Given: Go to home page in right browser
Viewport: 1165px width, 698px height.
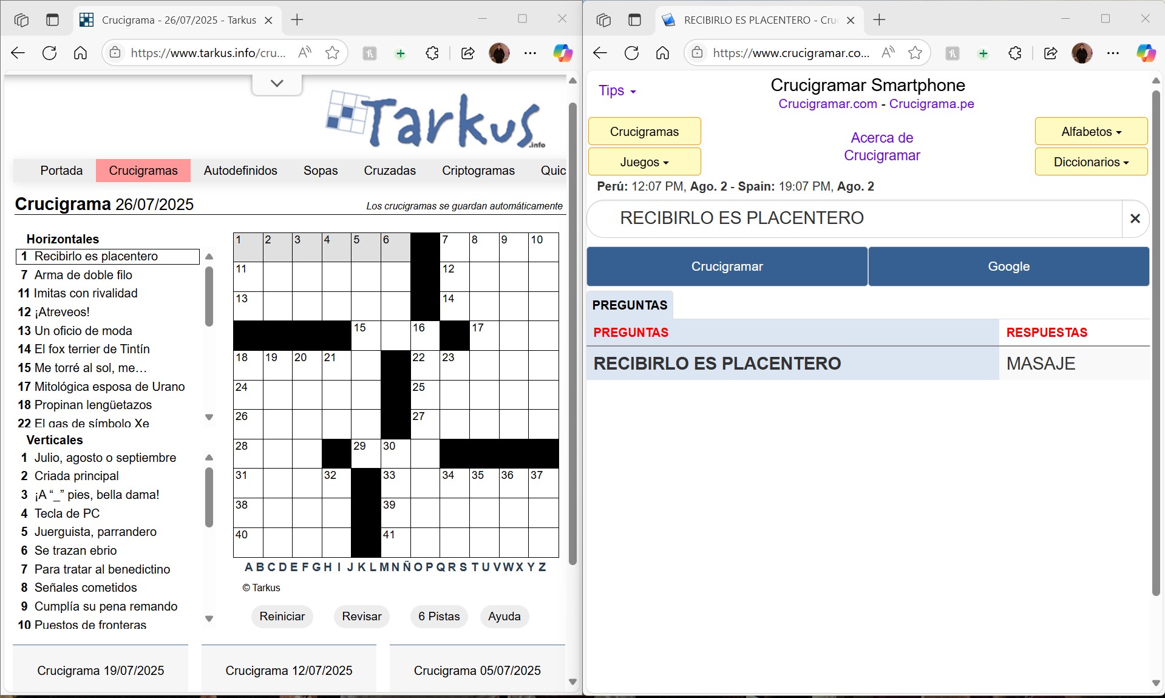Looking at the screenshot, I should click(x=662, y=53).
